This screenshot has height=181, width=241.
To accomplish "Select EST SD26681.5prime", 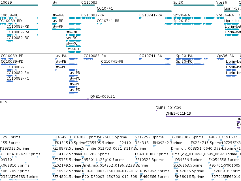I will pos(112,137).
